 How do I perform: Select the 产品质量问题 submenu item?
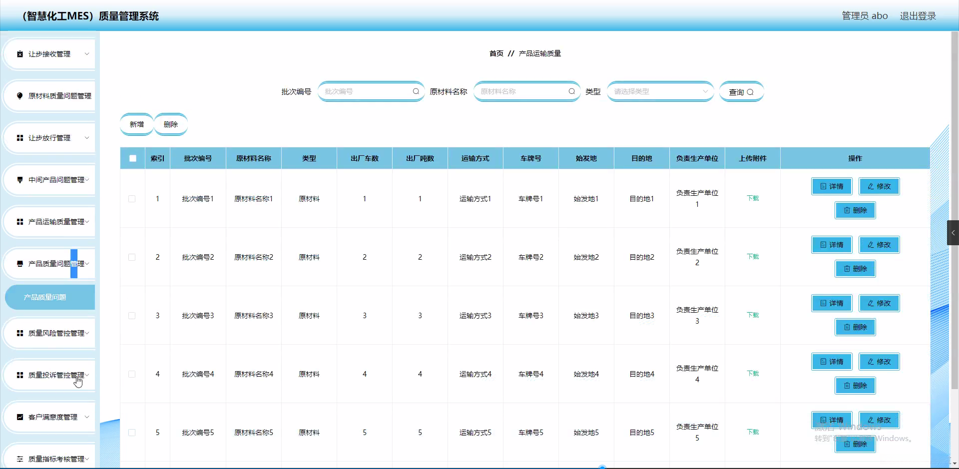pos(50,297)
